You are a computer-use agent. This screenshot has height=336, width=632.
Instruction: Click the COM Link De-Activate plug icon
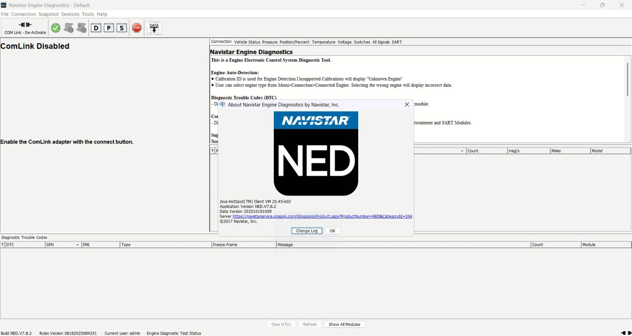[x=25, y=25]
